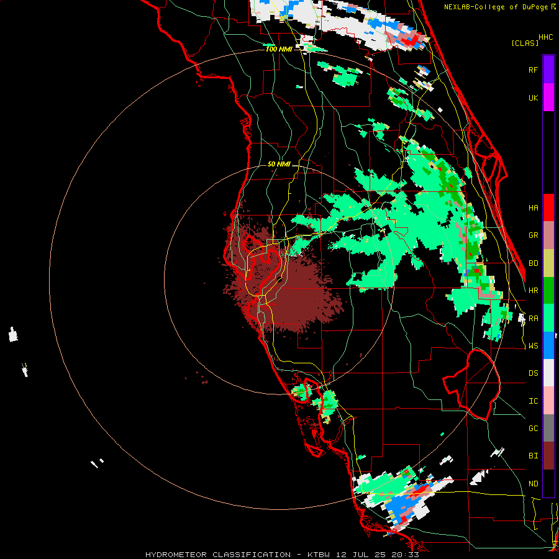Click the "HA" legend label
The height and width of the screenshot is (559, 559).
pos(533,208)
